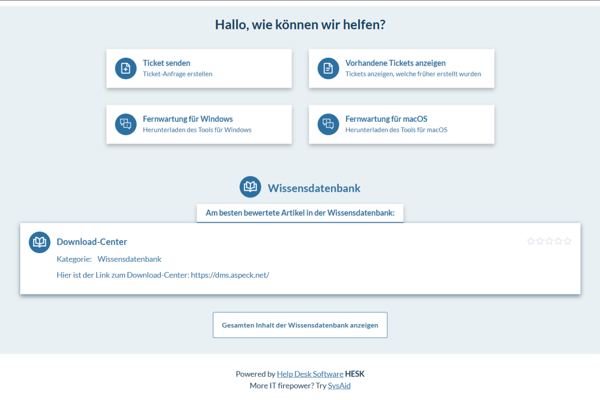Click 'Herunterladen des Tools für macOS' text
This screenshot has height=400, width=600.
click(397, 129)
